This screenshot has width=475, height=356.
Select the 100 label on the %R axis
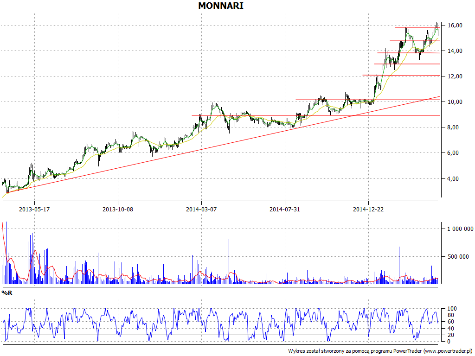click(x=452, y=309)
